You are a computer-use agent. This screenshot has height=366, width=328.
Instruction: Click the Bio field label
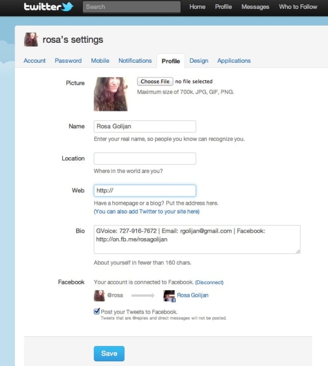(80, 231)
